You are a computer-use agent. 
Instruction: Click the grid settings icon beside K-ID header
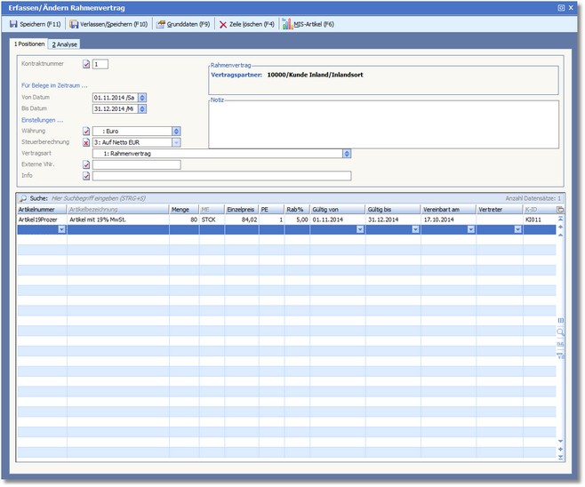coord(560,210)
